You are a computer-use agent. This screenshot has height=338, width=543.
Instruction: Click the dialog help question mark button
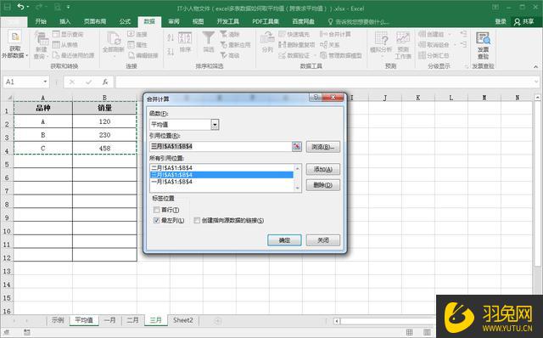pos(316,98)
